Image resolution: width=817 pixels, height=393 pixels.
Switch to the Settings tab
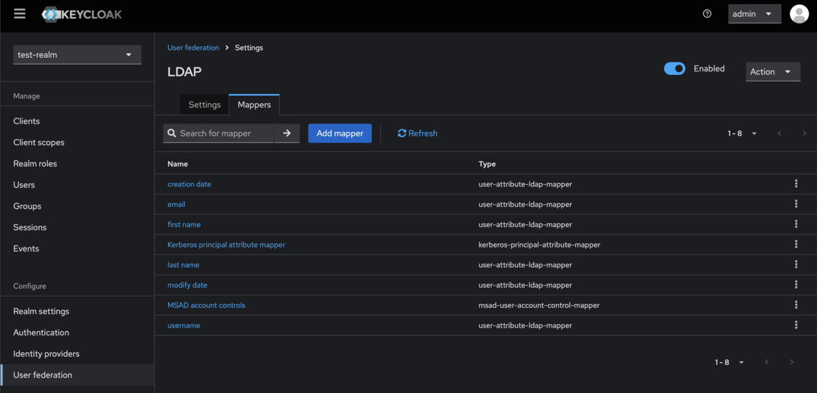point(204,105)
